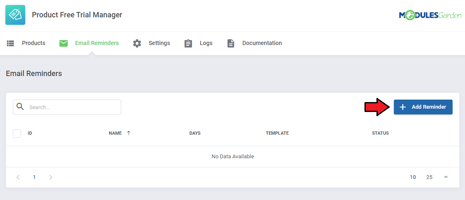Screen dimensions: 465x200
Task: Click the sort arrow next to NAME
Action: click(x=128, y=133)
